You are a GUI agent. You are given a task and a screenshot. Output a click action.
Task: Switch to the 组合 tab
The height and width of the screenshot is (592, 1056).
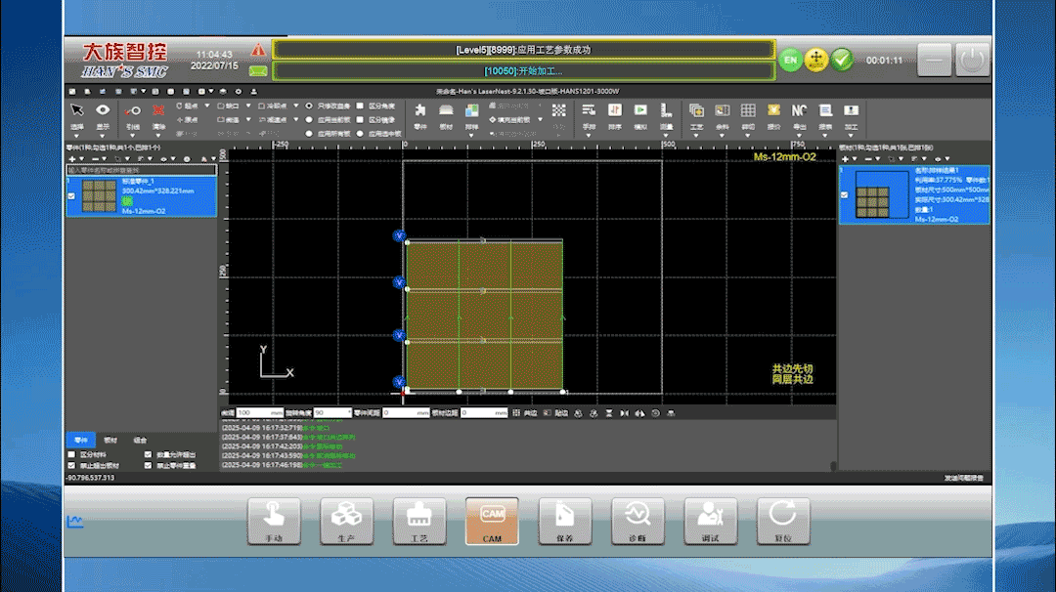(140, 440)
